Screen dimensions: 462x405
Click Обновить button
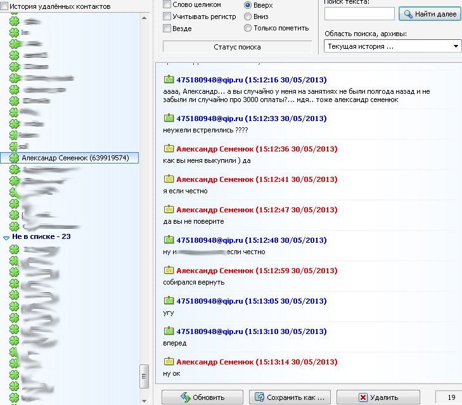(x=202, y=397)
